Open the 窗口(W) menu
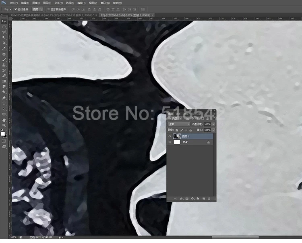The image size is (302, 243). point(105,3)
